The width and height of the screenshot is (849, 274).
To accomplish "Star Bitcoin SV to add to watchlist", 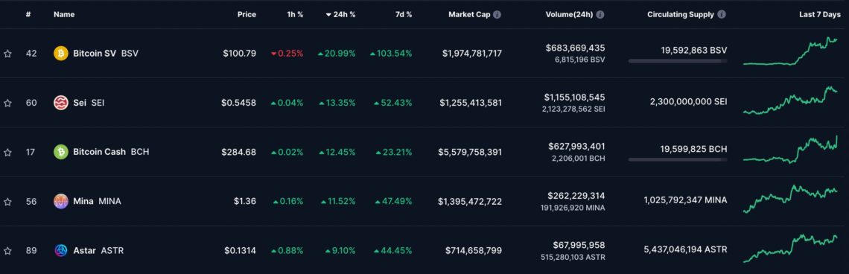I will point(7,54).
